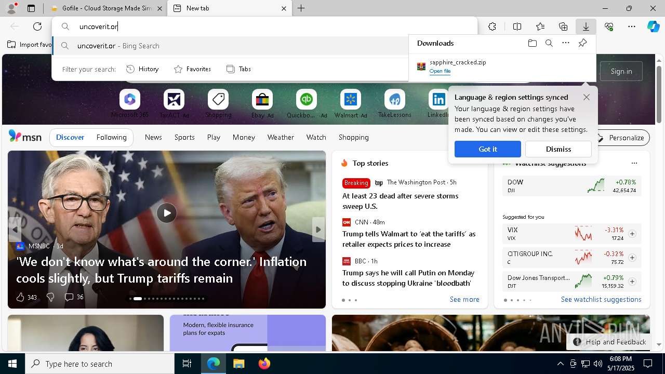The image size is (665, 374).
Task: Open Settings and more ellipsis
Action: (632, 26)
